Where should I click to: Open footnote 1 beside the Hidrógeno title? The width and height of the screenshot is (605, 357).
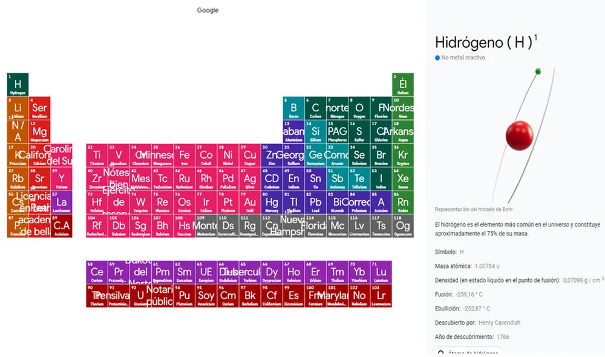point(535,38)
